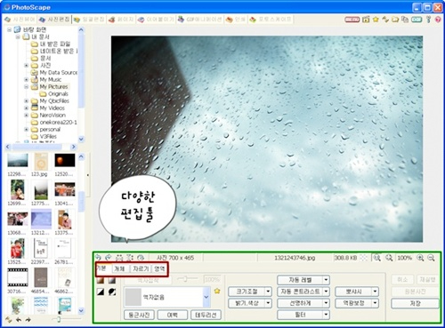Viewport: 445px width, 328px height.
Task: Open the 밝기,색상 dropdown arrow
Action: coord(268,303)
